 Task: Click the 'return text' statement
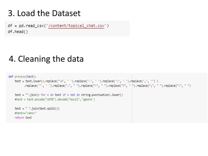pyautogui.click(x=23, y=117)
